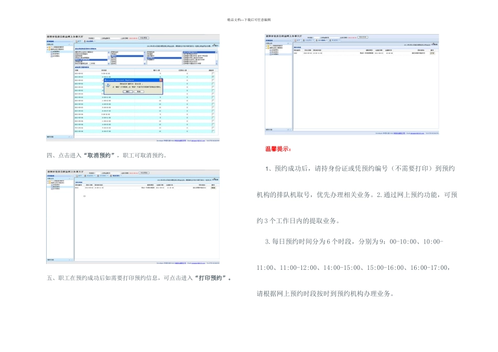Click the notice bar corner icon in the top-right screenshot
Viewport: 498px width, 352px height.
tap(434, 44)
